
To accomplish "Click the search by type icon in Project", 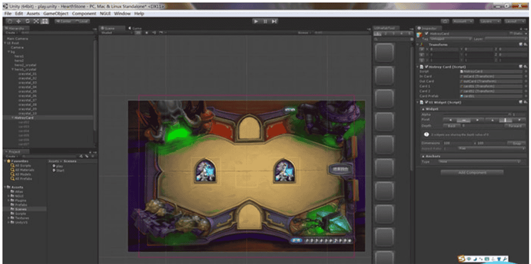I will [81, 156].
